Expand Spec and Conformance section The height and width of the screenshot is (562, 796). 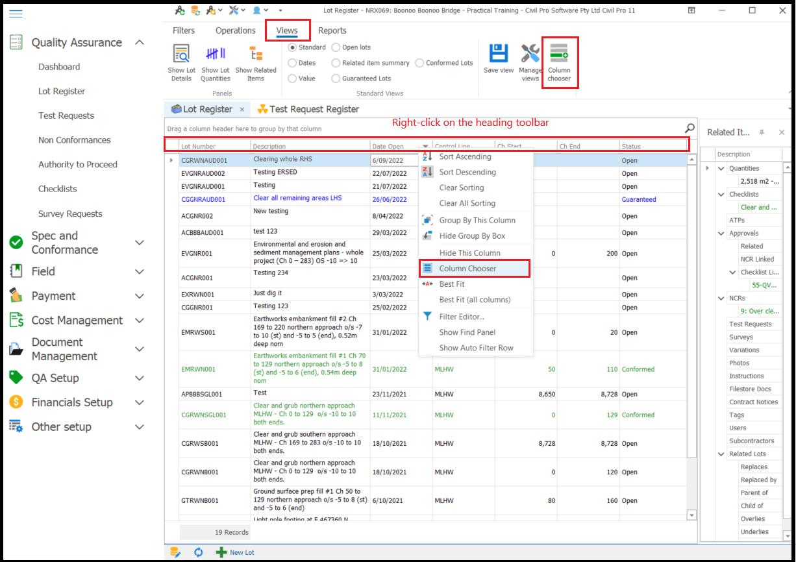pyautogui.click(x=139, y=243)
